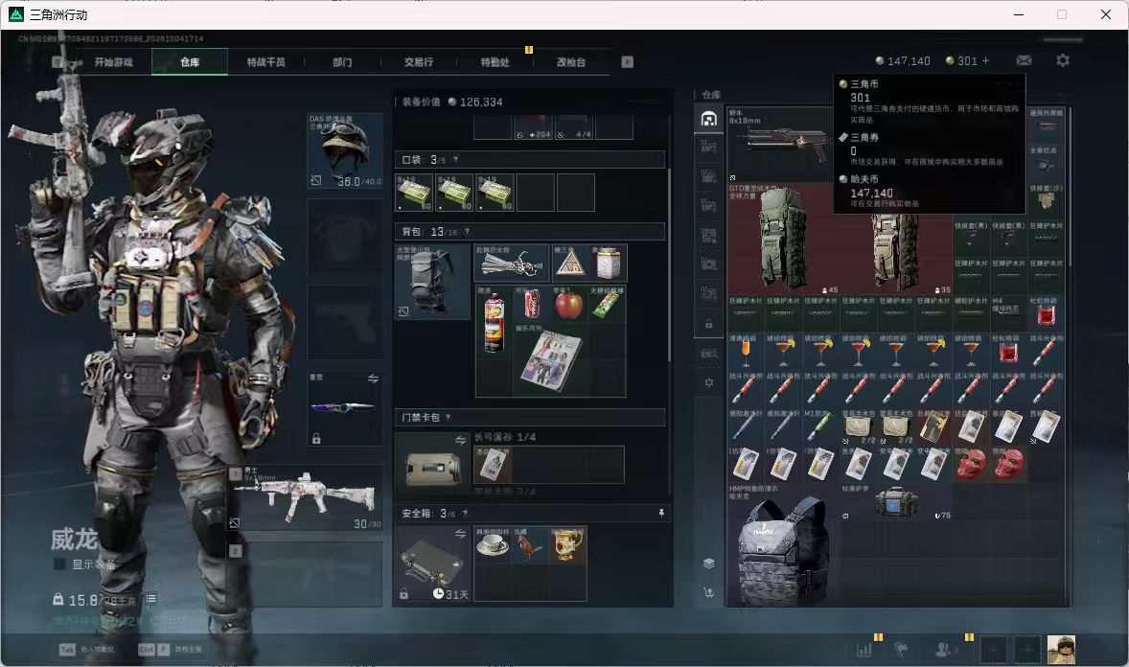Select the equipped rifle showing 30/30
The width and height of the screenshot is (1129, 667).
(x=306, y=497)
